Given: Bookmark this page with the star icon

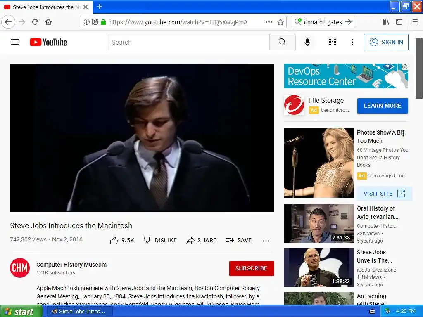Looking at the screenshot, I should (x=280, y=22).
